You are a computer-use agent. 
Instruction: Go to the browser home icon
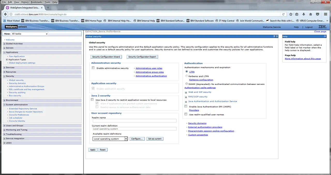[x=311, y=14]
